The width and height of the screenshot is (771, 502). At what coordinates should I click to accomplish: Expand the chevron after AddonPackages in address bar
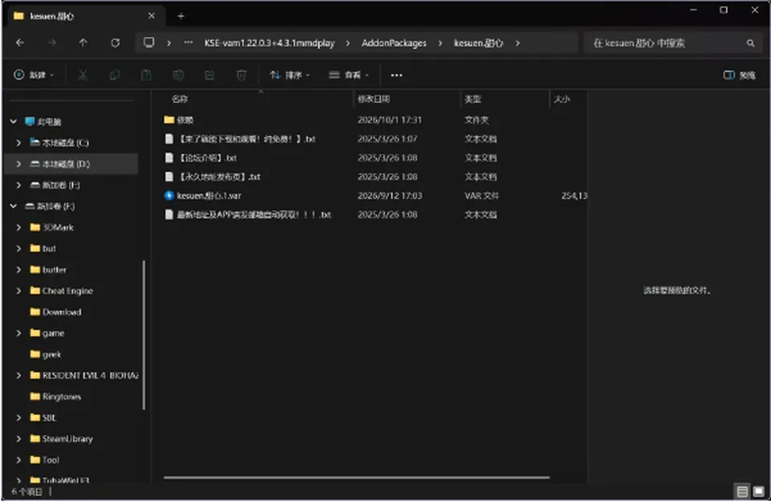[439, 43]
